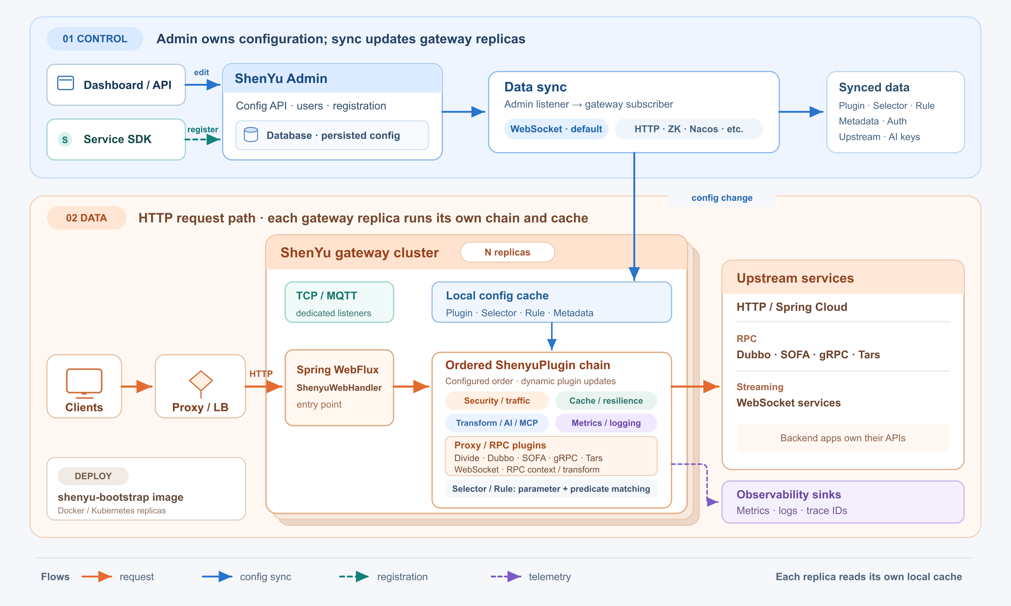
Task: Click the ShenYu Admin header
Action: (x=332, y=78)
